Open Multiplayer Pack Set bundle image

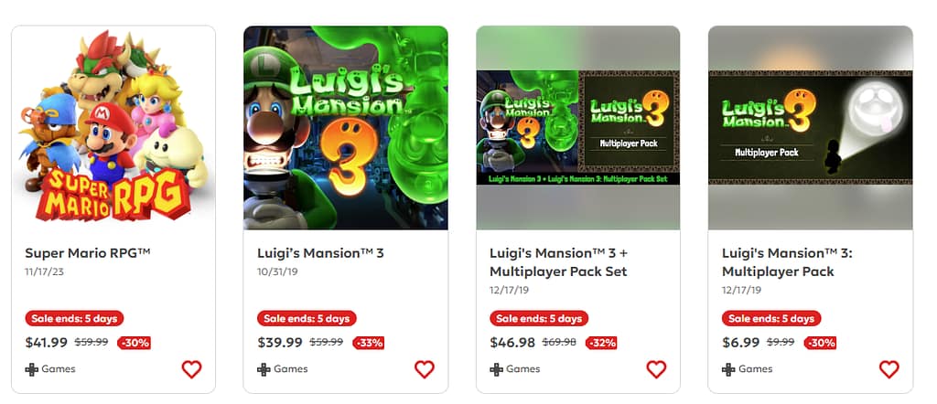click(x=578, y=128)
